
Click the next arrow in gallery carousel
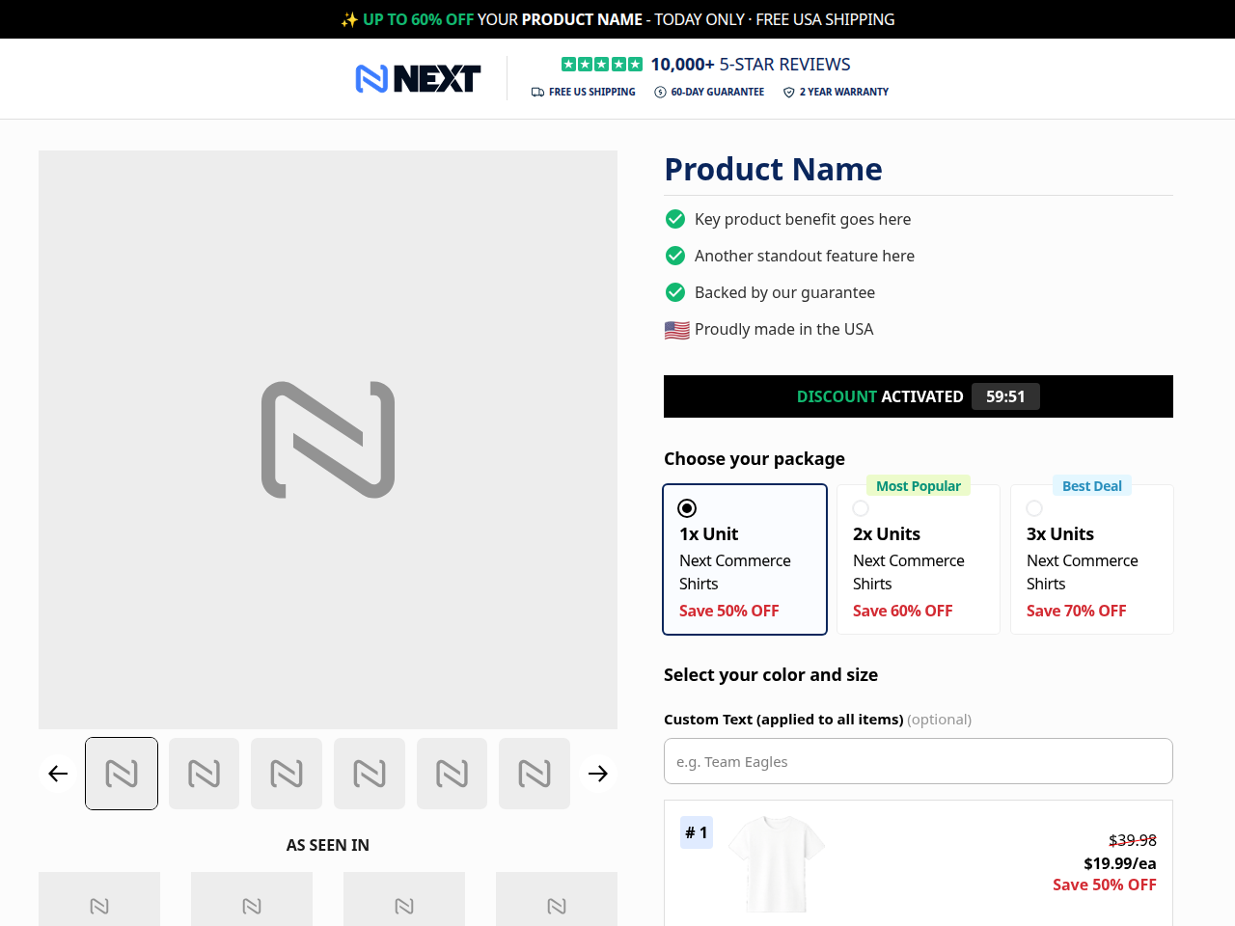click(x=598, y=774)
